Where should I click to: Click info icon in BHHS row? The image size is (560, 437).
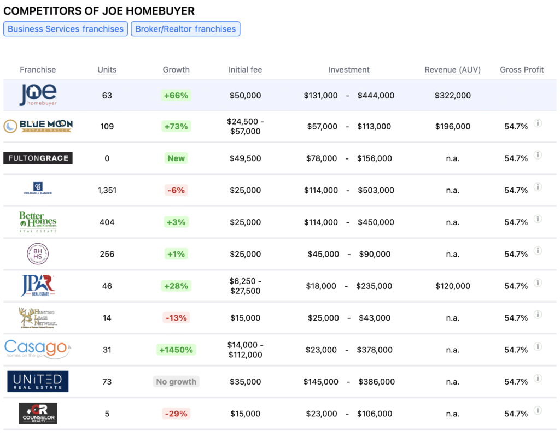pos(538,251)
